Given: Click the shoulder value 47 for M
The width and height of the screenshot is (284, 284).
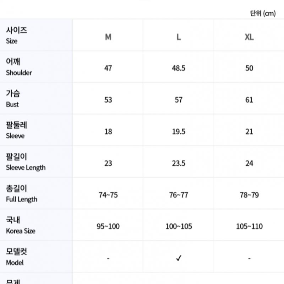Looking at the screenshot, I should tap(108, 68).
